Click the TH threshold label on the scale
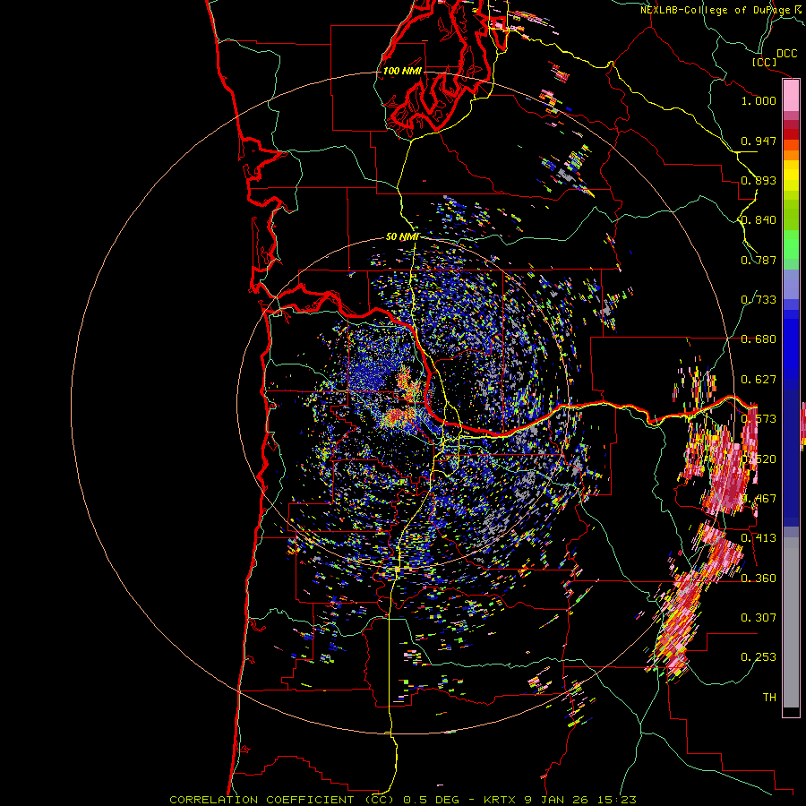 pyautogui.click(x=769, y=698)
